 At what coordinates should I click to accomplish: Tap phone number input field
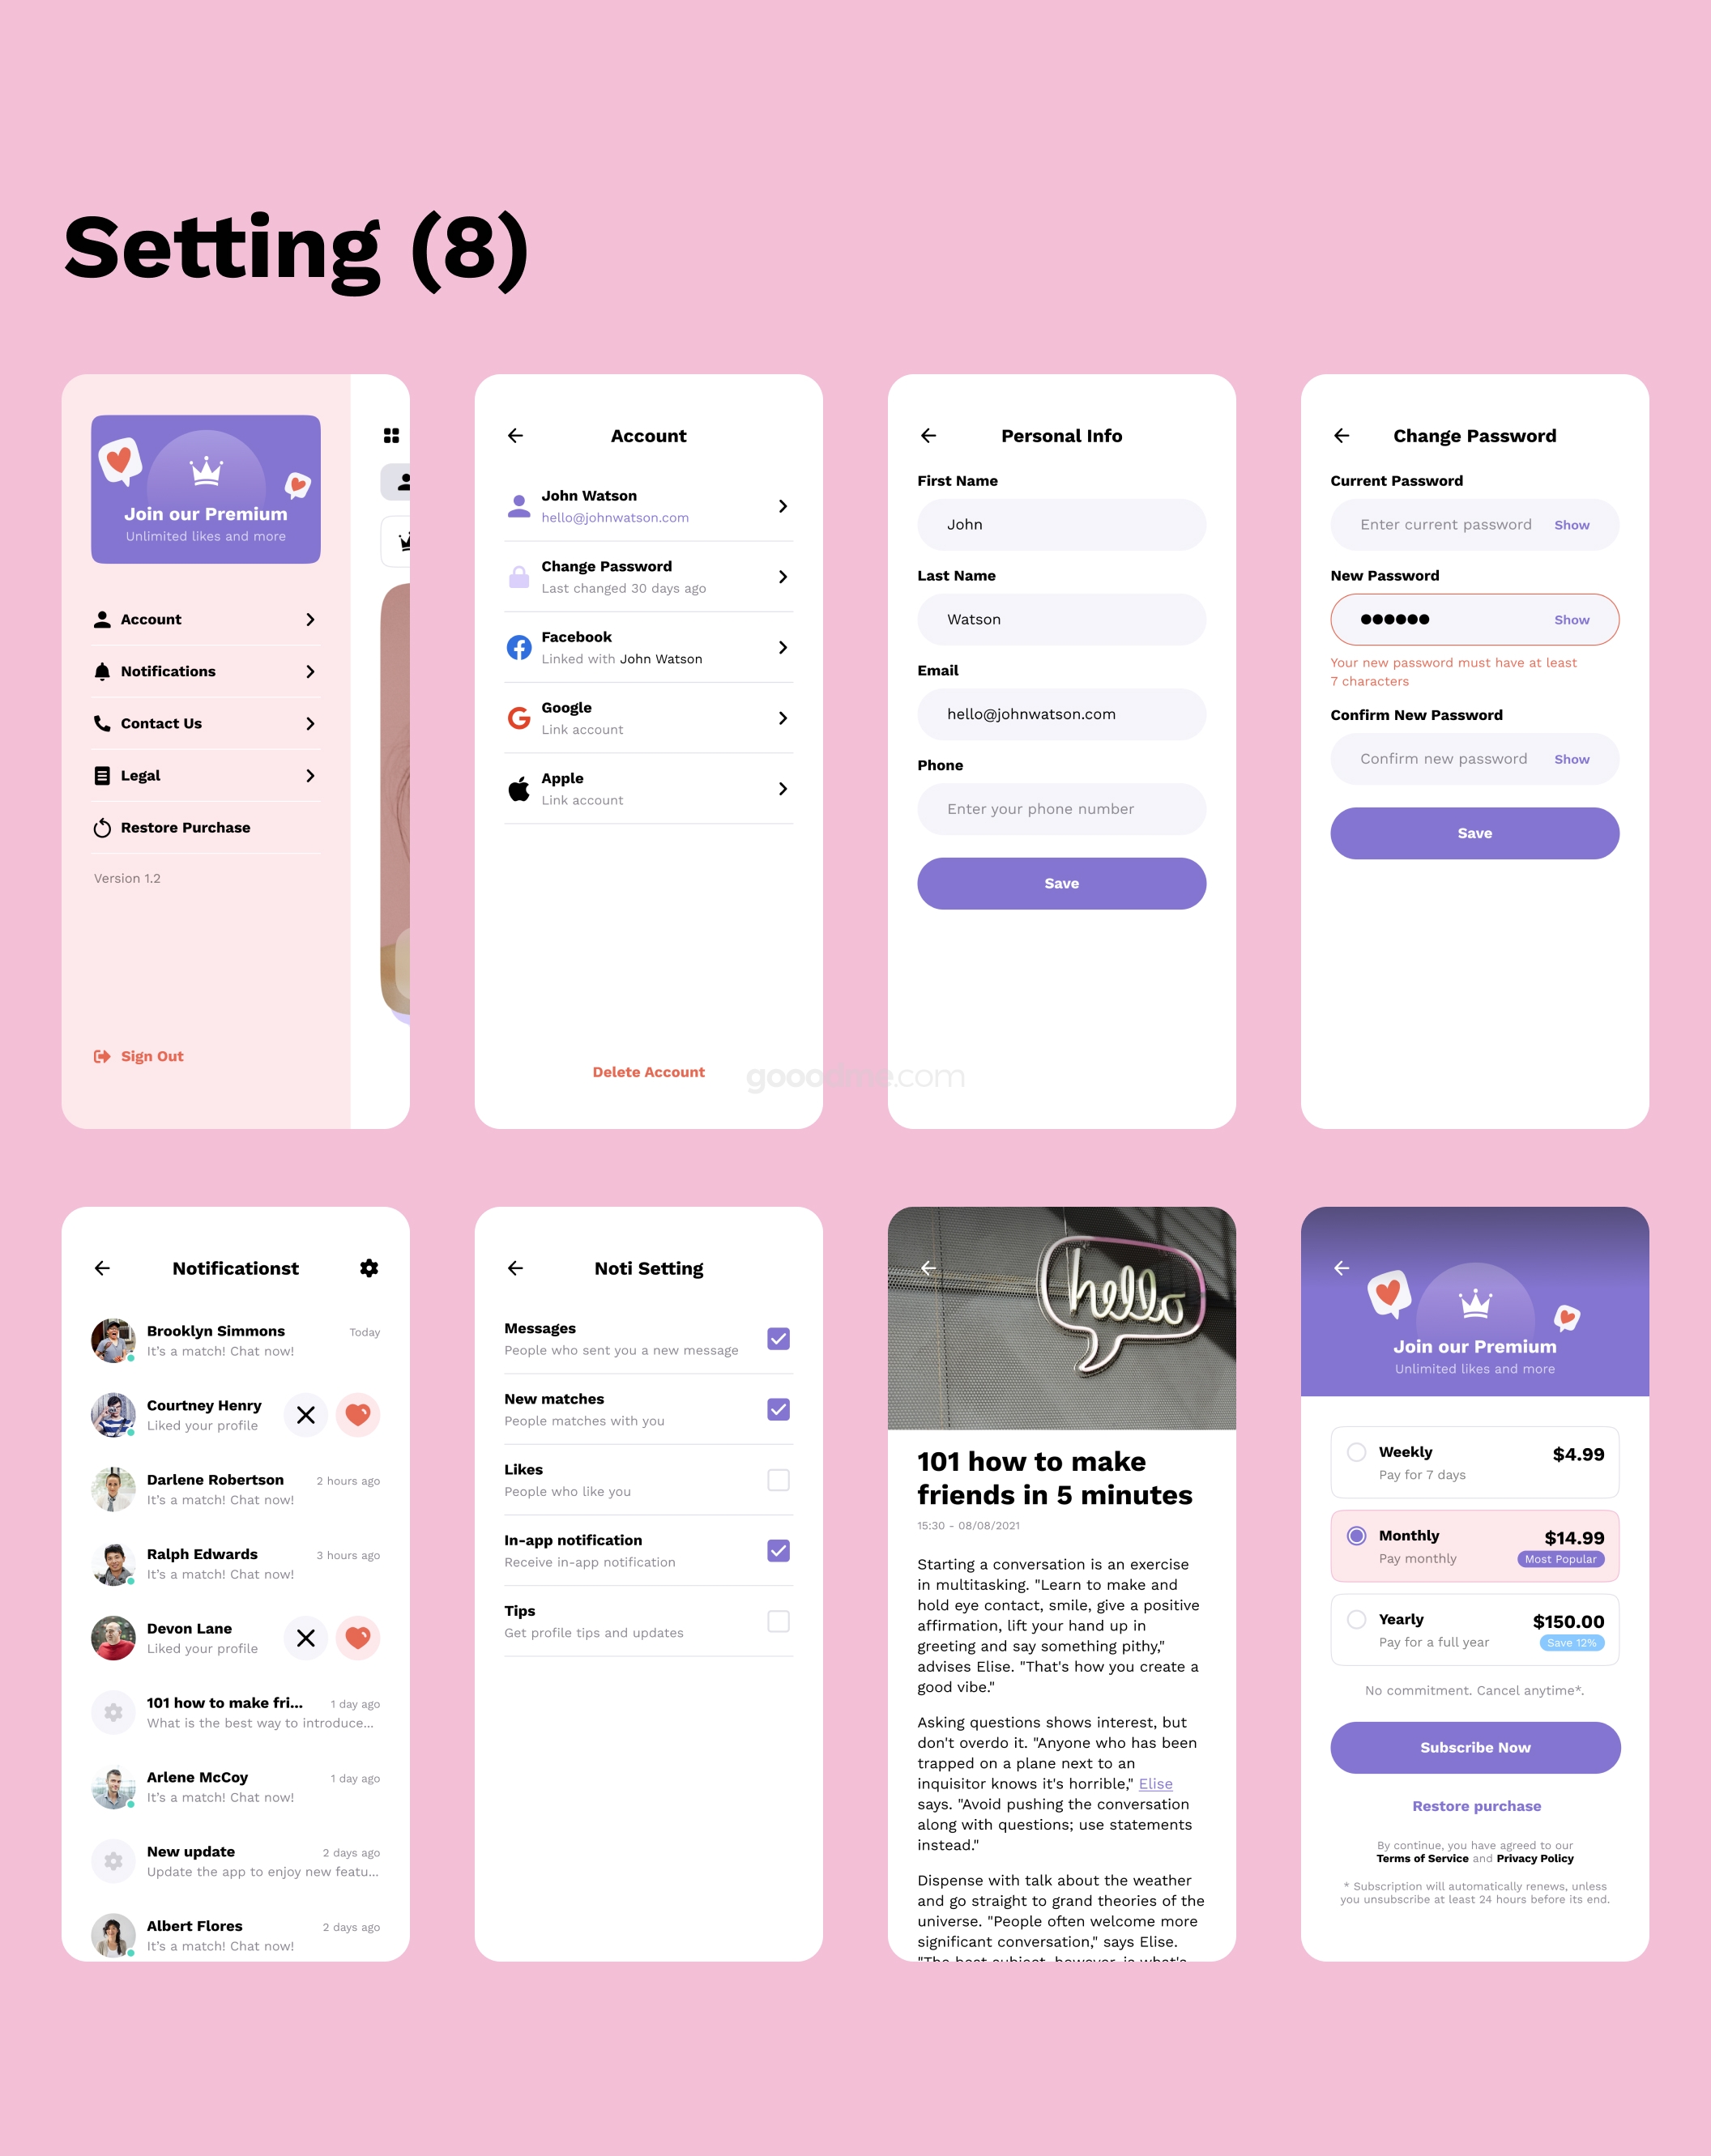click(1060, 807)
